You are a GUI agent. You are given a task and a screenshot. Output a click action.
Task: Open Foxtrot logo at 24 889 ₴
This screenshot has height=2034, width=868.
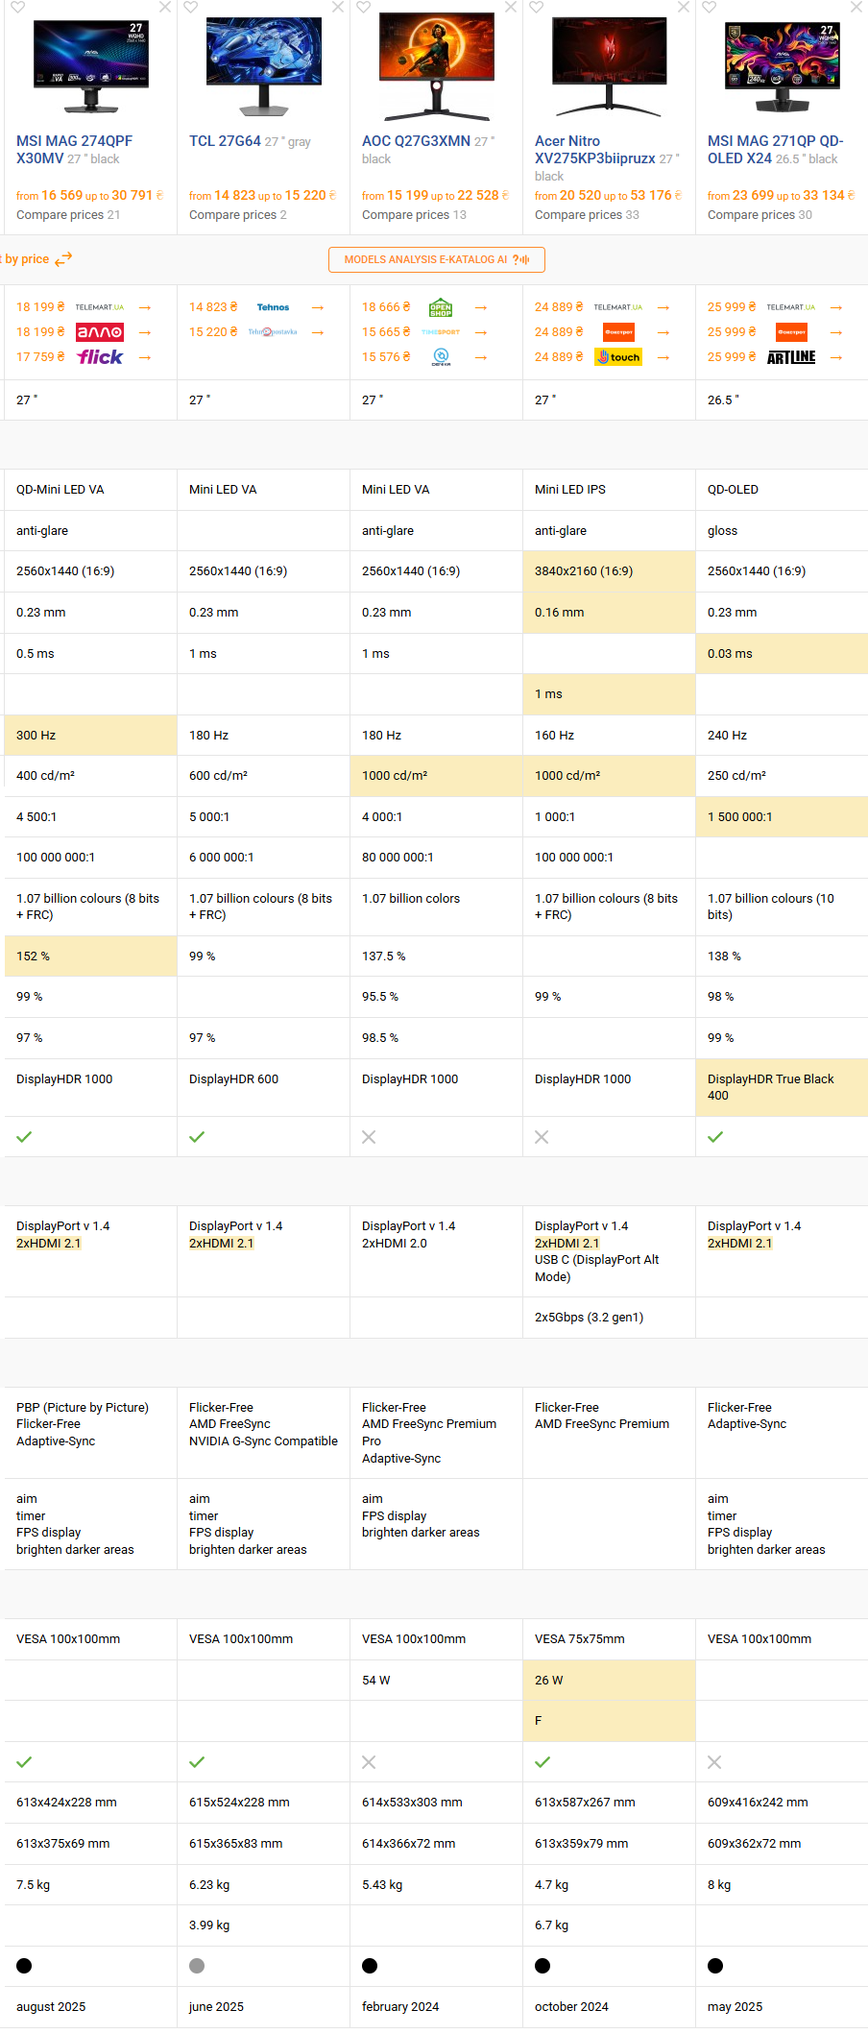[618, 332]
